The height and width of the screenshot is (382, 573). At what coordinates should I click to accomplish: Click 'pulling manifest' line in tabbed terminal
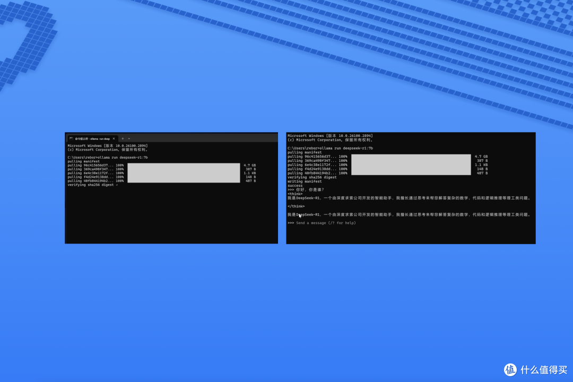click(83, 161)
